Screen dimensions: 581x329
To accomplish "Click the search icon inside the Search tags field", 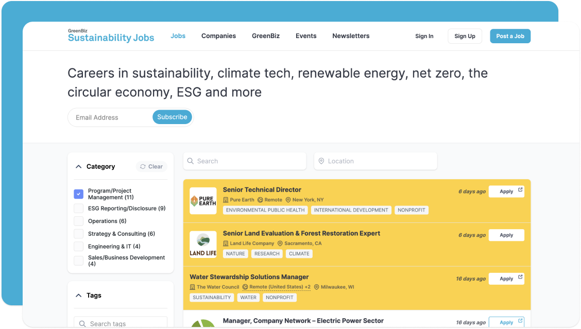I will 82,323.
